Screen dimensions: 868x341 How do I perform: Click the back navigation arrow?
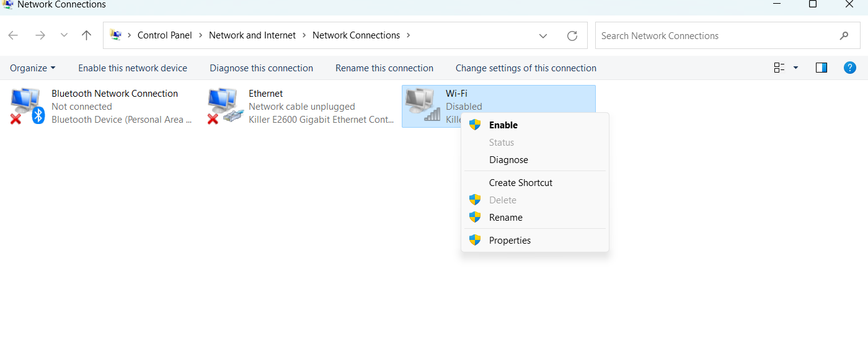point(14,35)
